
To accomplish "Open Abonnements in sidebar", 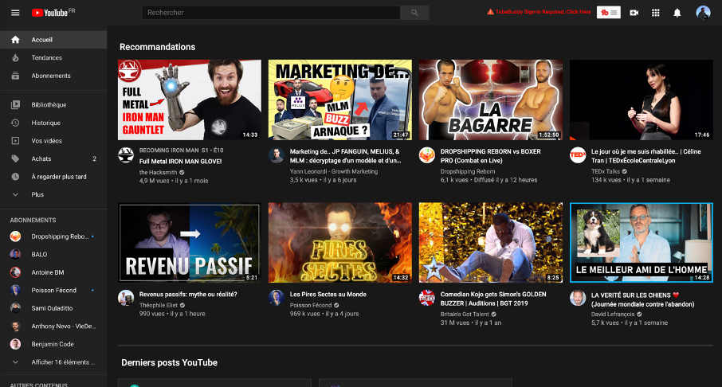I will [53, 76].
